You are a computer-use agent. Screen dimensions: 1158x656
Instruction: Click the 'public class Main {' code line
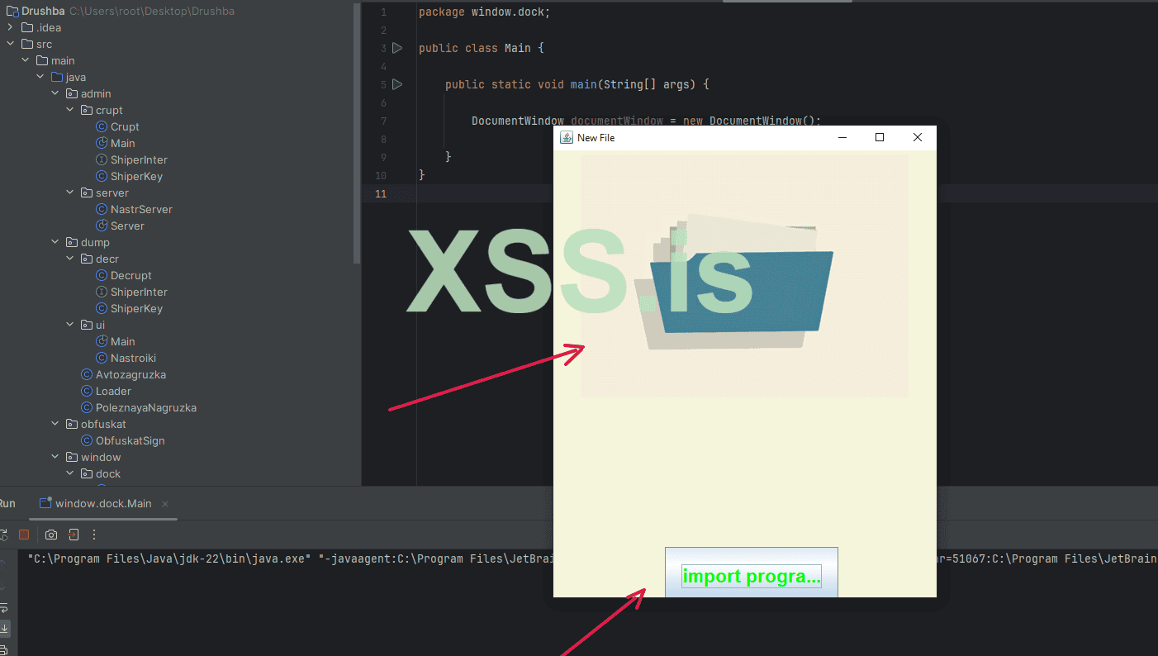(x=482, y=48)
